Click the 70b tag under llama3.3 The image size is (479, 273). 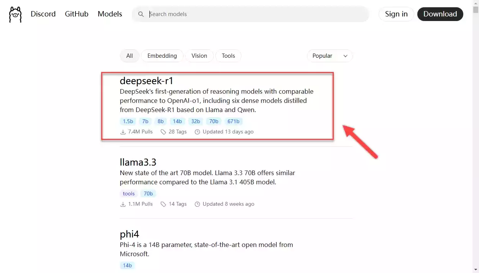(x=148, y=194)
